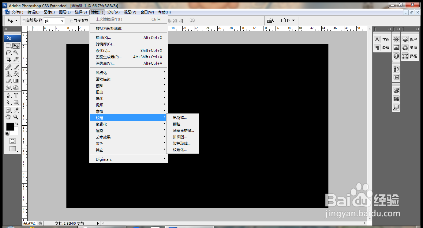Toggle Quick Mask mode

13,141
